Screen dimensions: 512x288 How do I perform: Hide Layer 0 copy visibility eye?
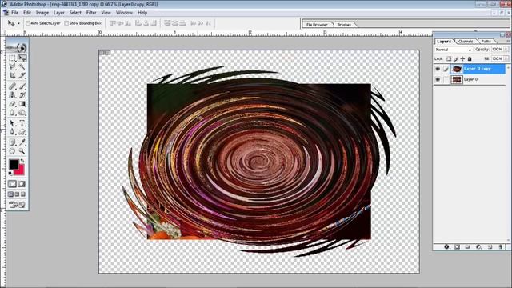coord(438,69)
